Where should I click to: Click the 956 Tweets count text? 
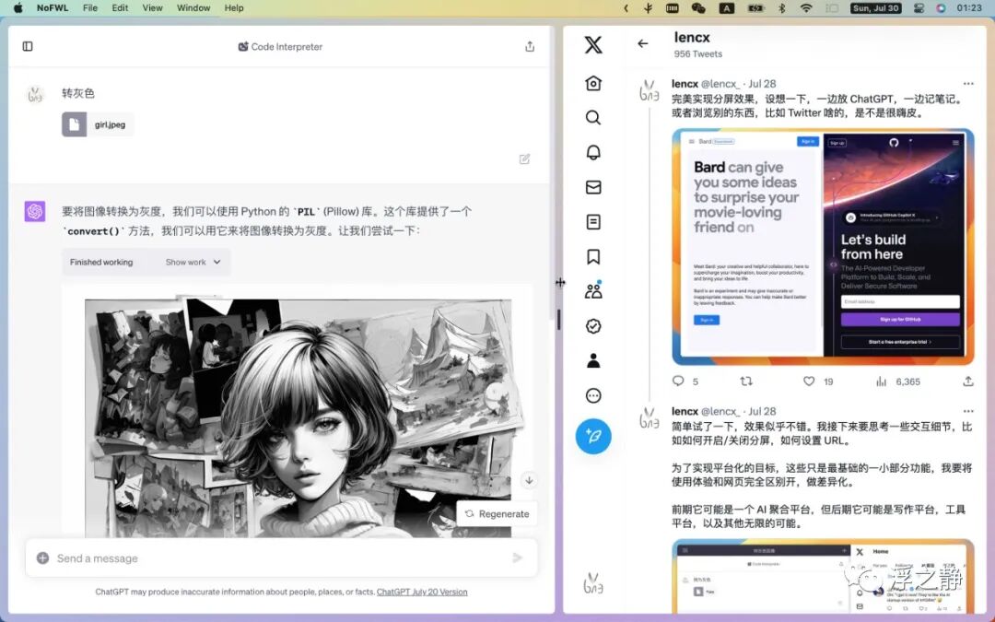698,54
